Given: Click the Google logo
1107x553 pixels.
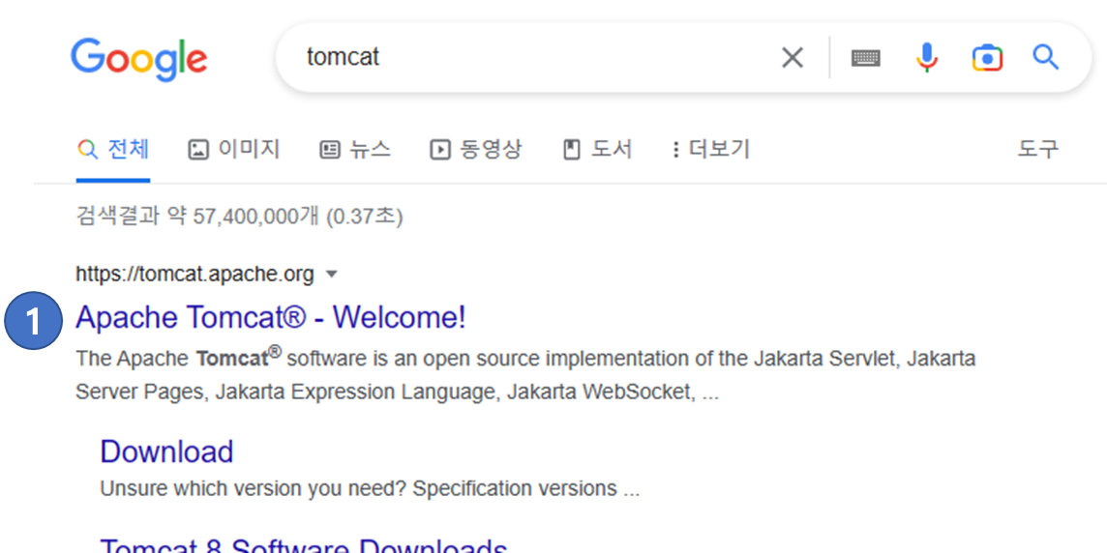Looking at the screenshot, I should (x=138, y=60).
